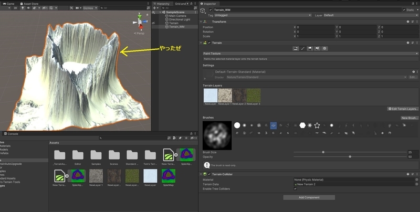Select the white hexagon brush
This screenshot has width=420, height=212.
point(302,125)
